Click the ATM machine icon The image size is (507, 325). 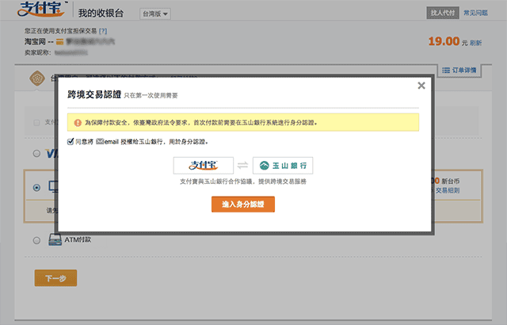[55, 239]
